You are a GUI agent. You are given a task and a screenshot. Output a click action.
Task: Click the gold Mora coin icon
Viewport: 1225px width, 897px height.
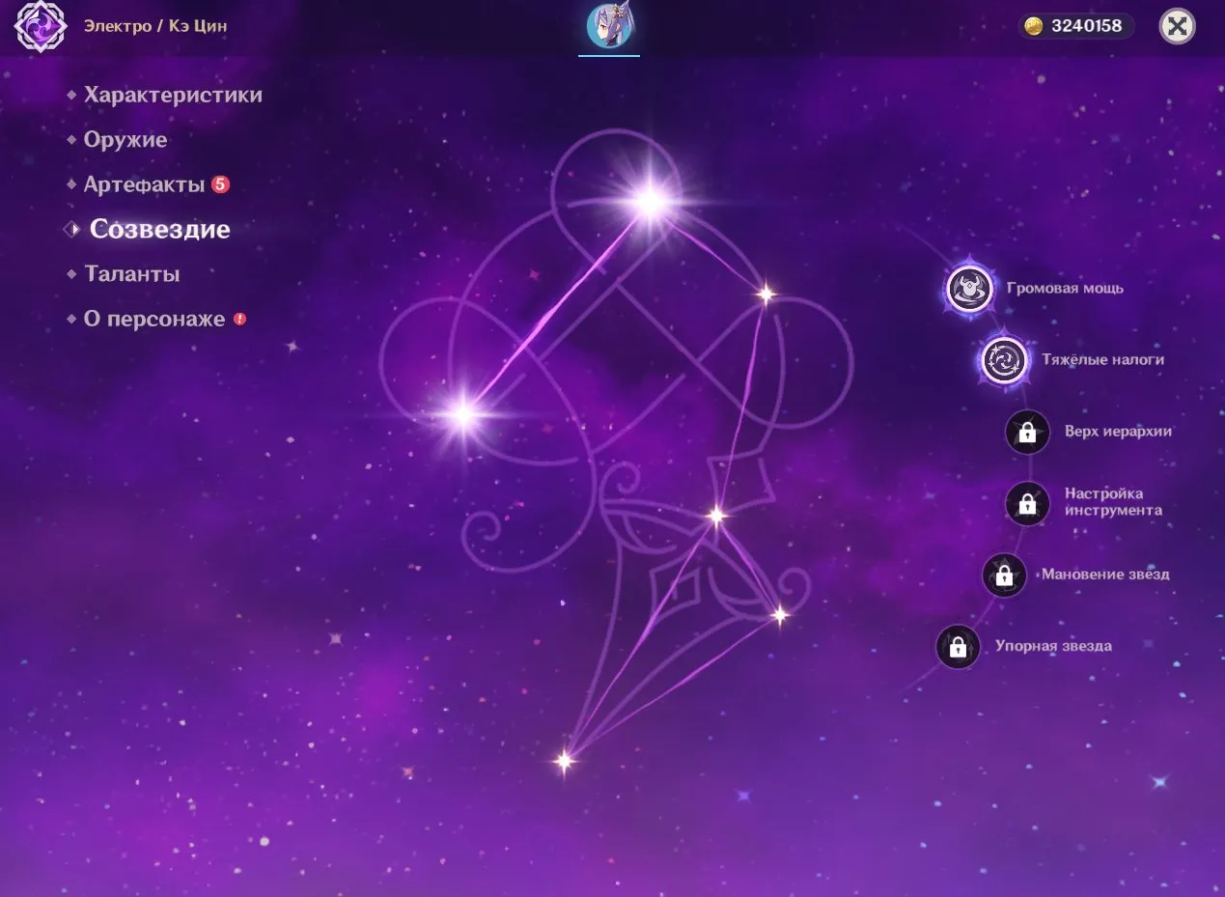(x=1034, y=26)
